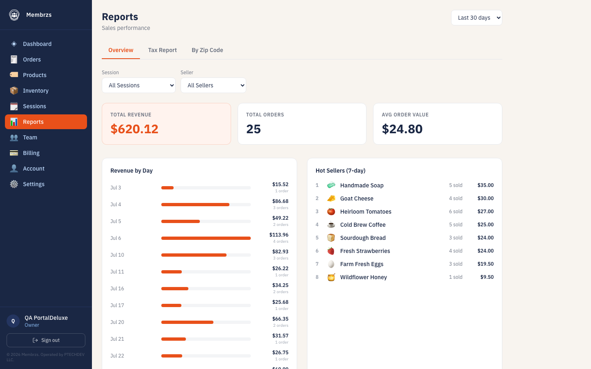
Task: Click the Sessions calendar icon
Action: (14, 106)
